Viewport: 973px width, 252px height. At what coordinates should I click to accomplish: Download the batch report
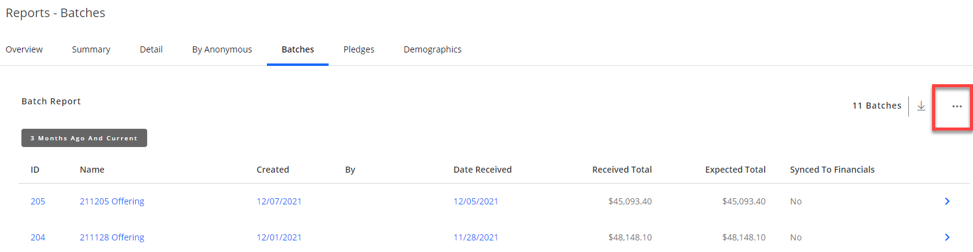point(921,106)
